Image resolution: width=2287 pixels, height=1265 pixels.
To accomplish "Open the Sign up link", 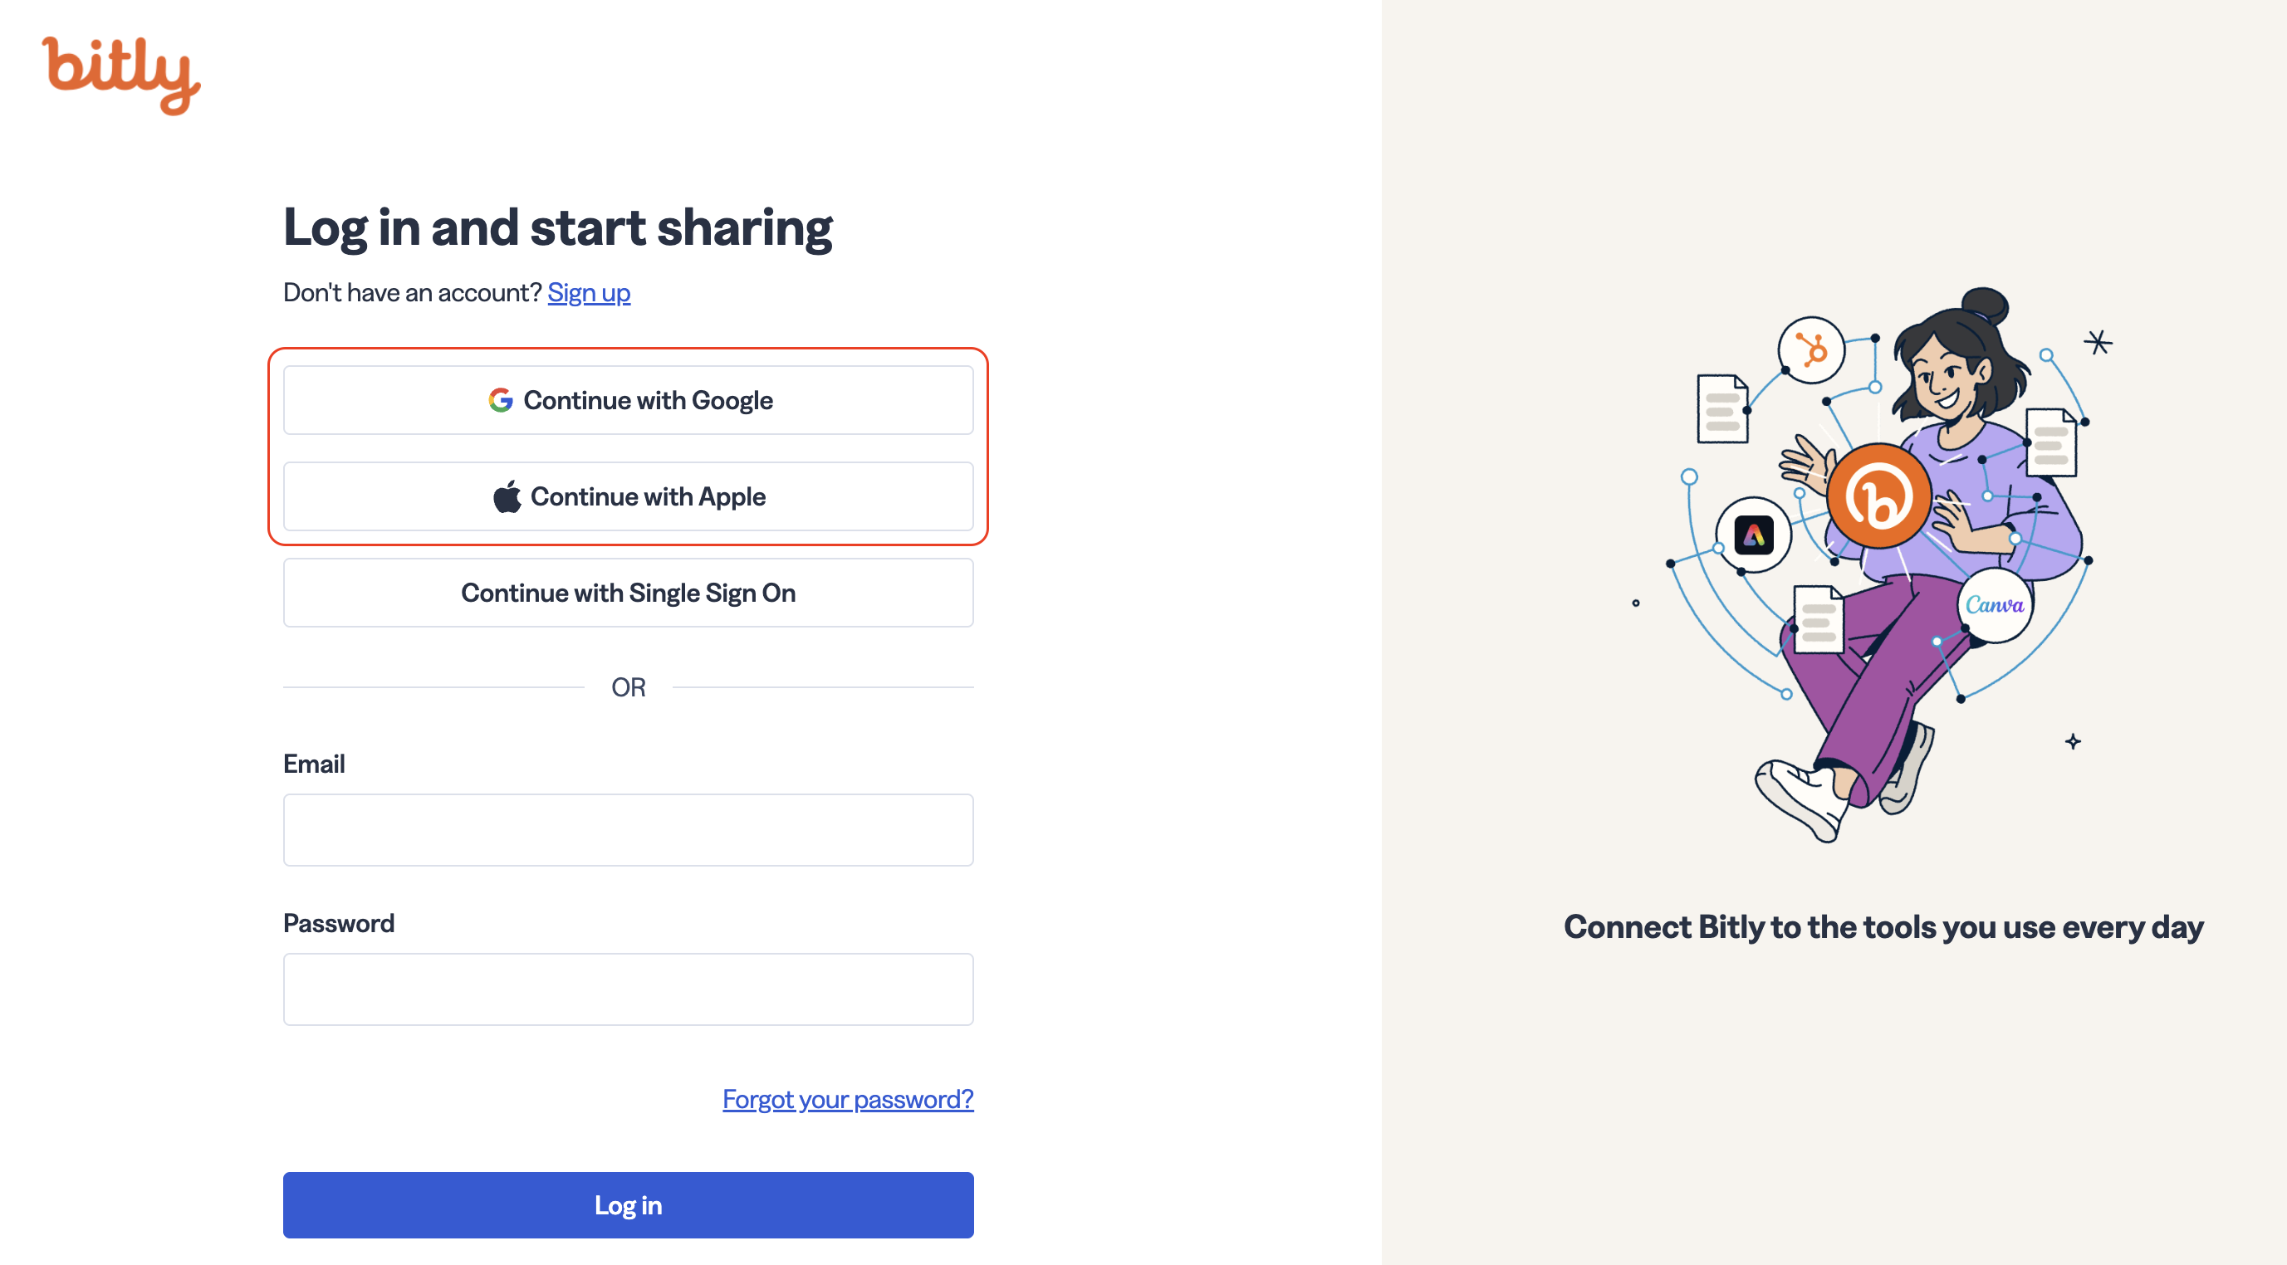I will (589, 292).
